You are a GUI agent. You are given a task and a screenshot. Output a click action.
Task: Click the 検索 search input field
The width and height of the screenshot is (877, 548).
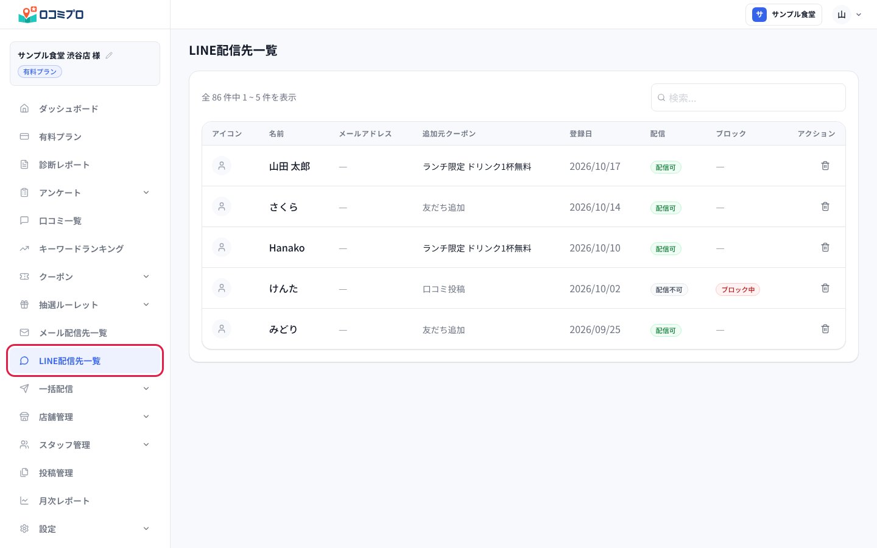tap(748, 97)
